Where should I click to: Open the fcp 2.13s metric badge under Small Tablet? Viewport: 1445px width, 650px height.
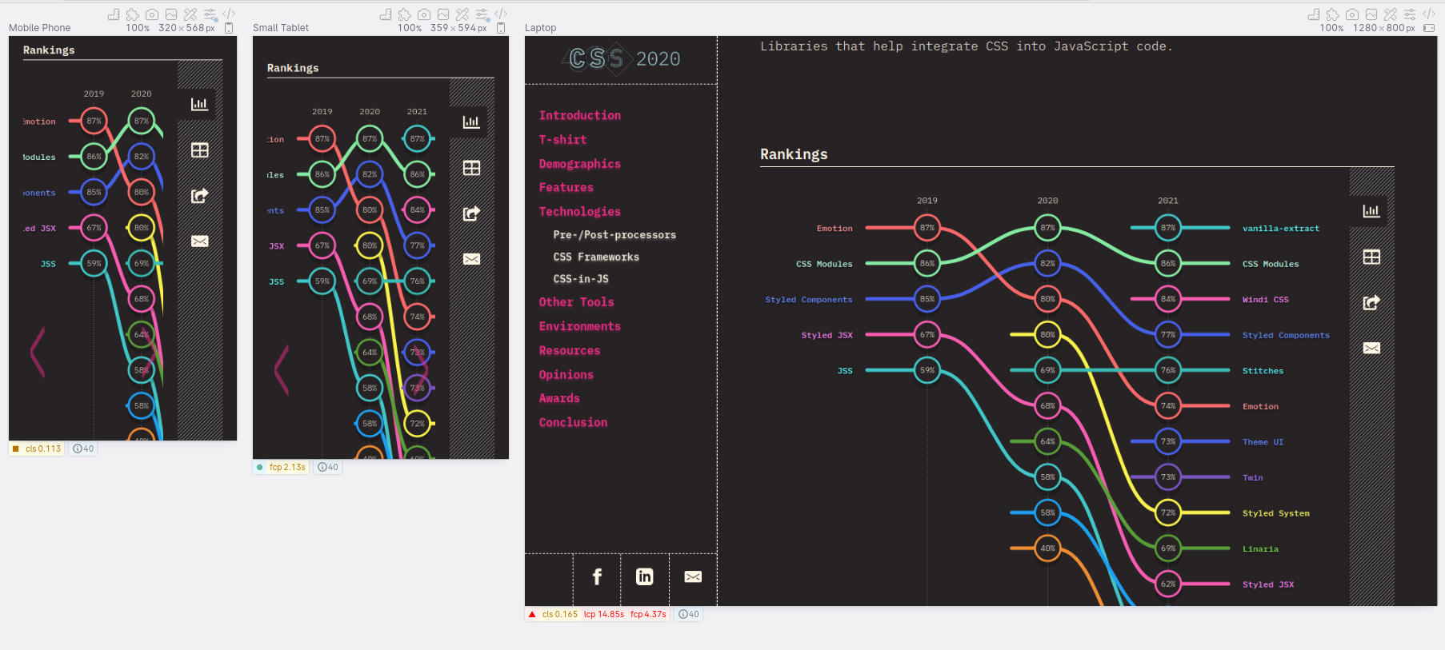click(x=282, y=467)
